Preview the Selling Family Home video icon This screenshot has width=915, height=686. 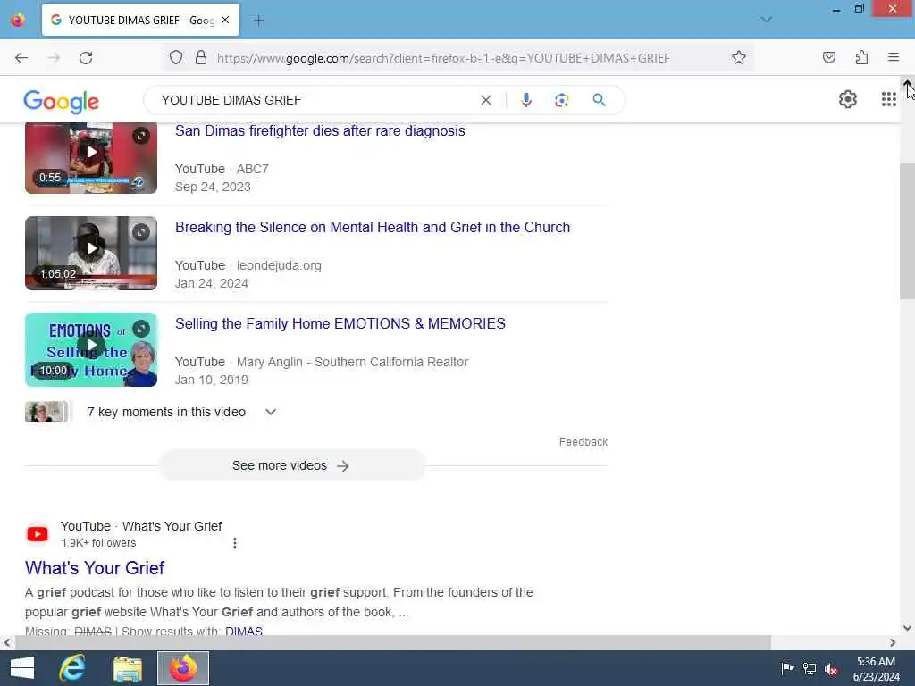[140, 329]
